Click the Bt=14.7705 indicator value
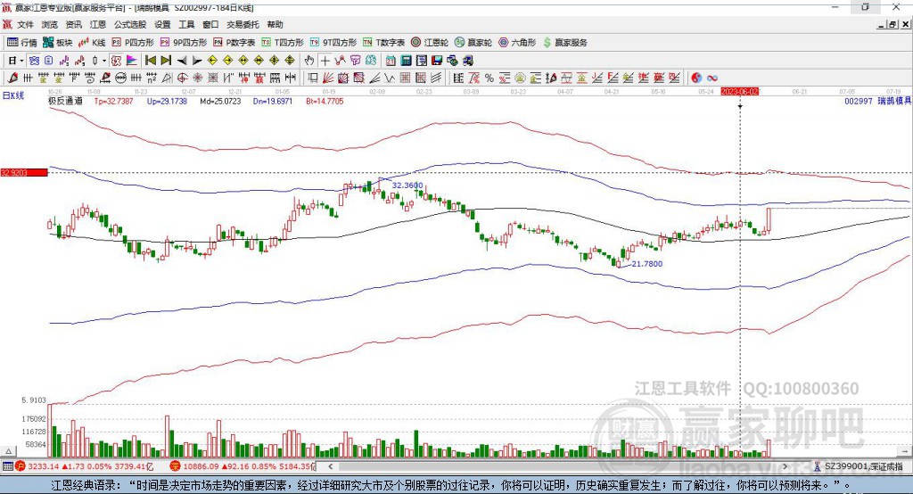Image resolution: width=913 pixels, height=494 pixels. [325, 101]
